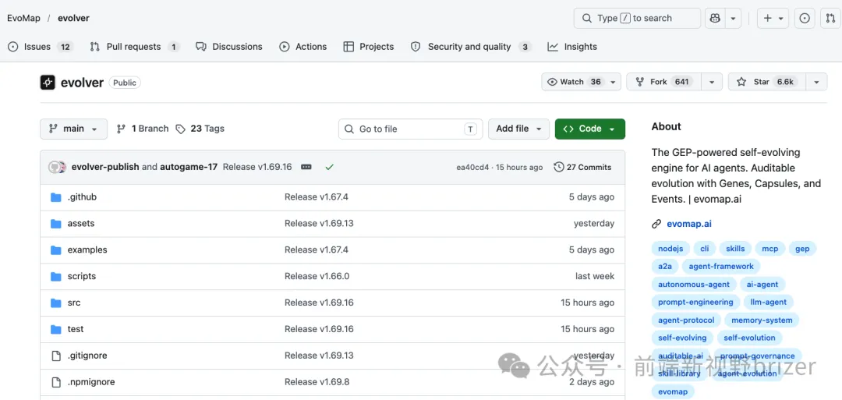
Task: Open the pull requests icon in header
Action: [x=830, y=18]
